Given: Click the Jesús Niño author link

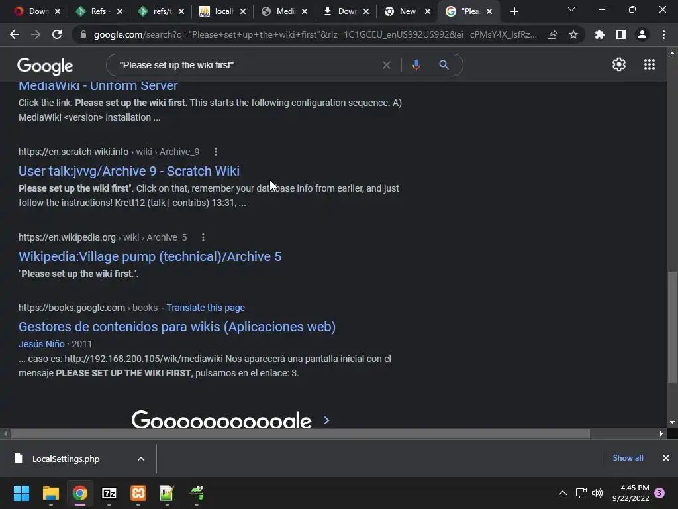Looking at the screenshot, I should [x=42, y=344].
